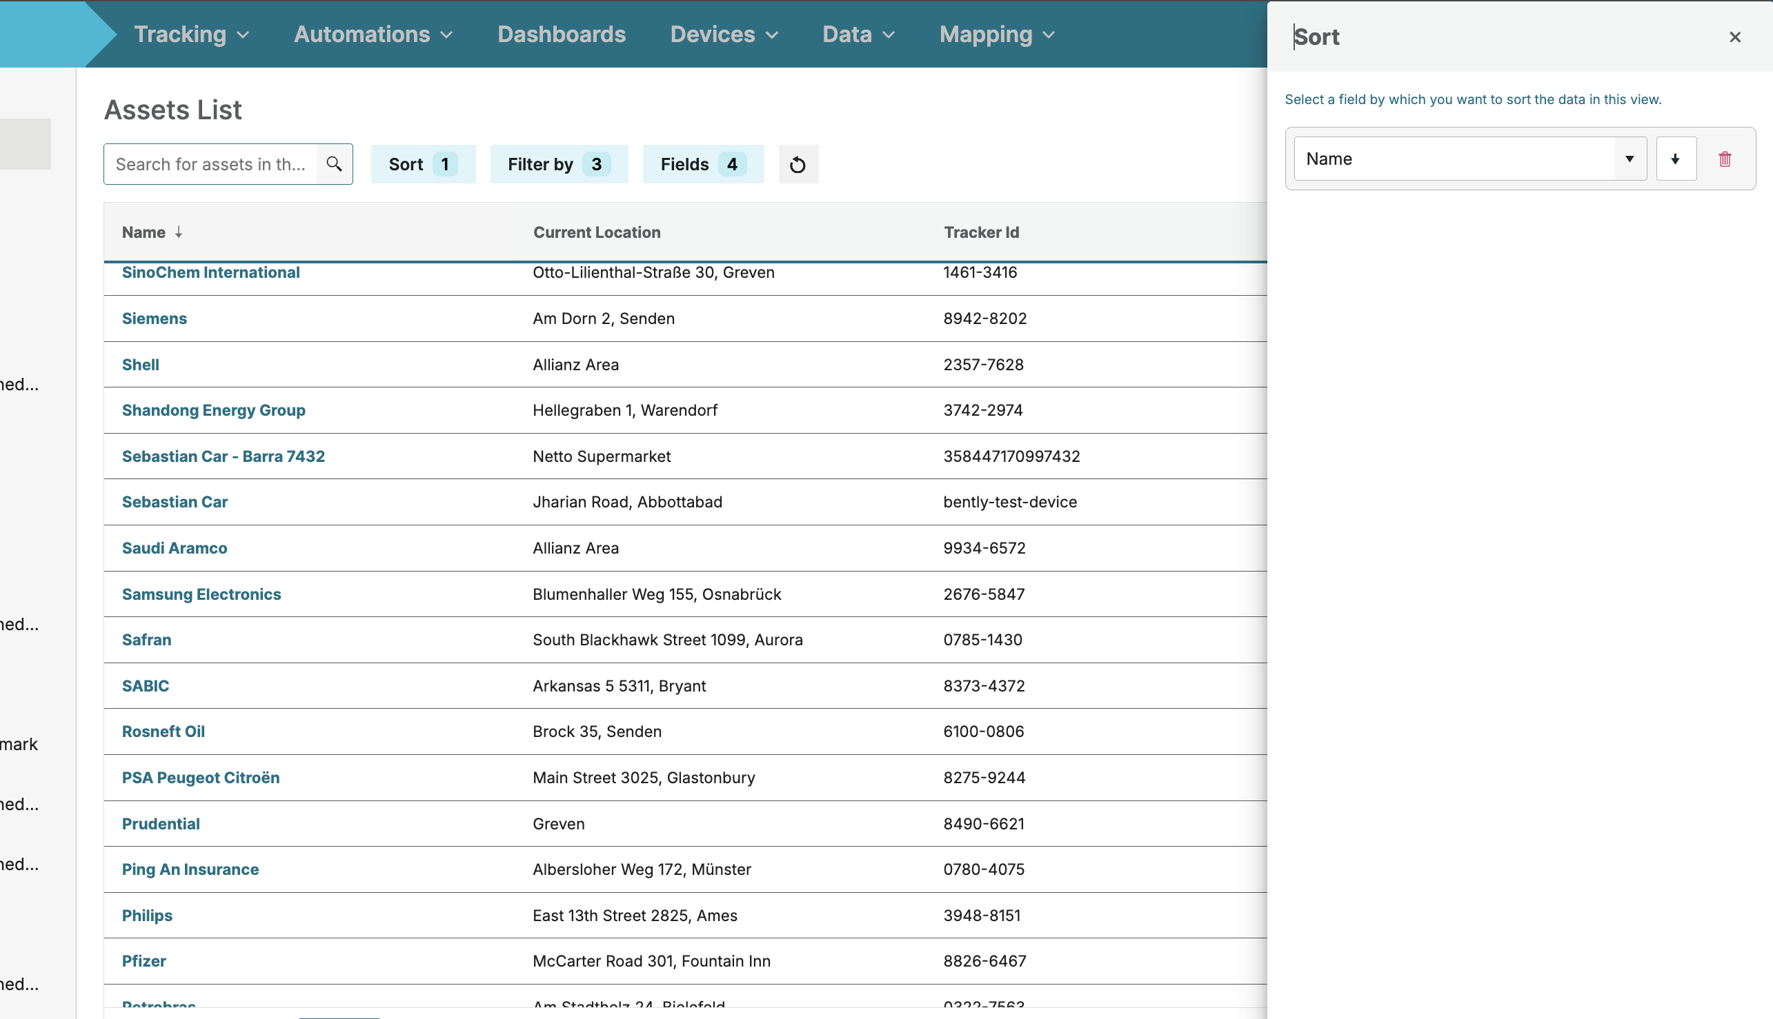Open the Filter by options
The width and height of the screenshot is (1773, 1019).
pyautogui.click(x=558, y=165)
